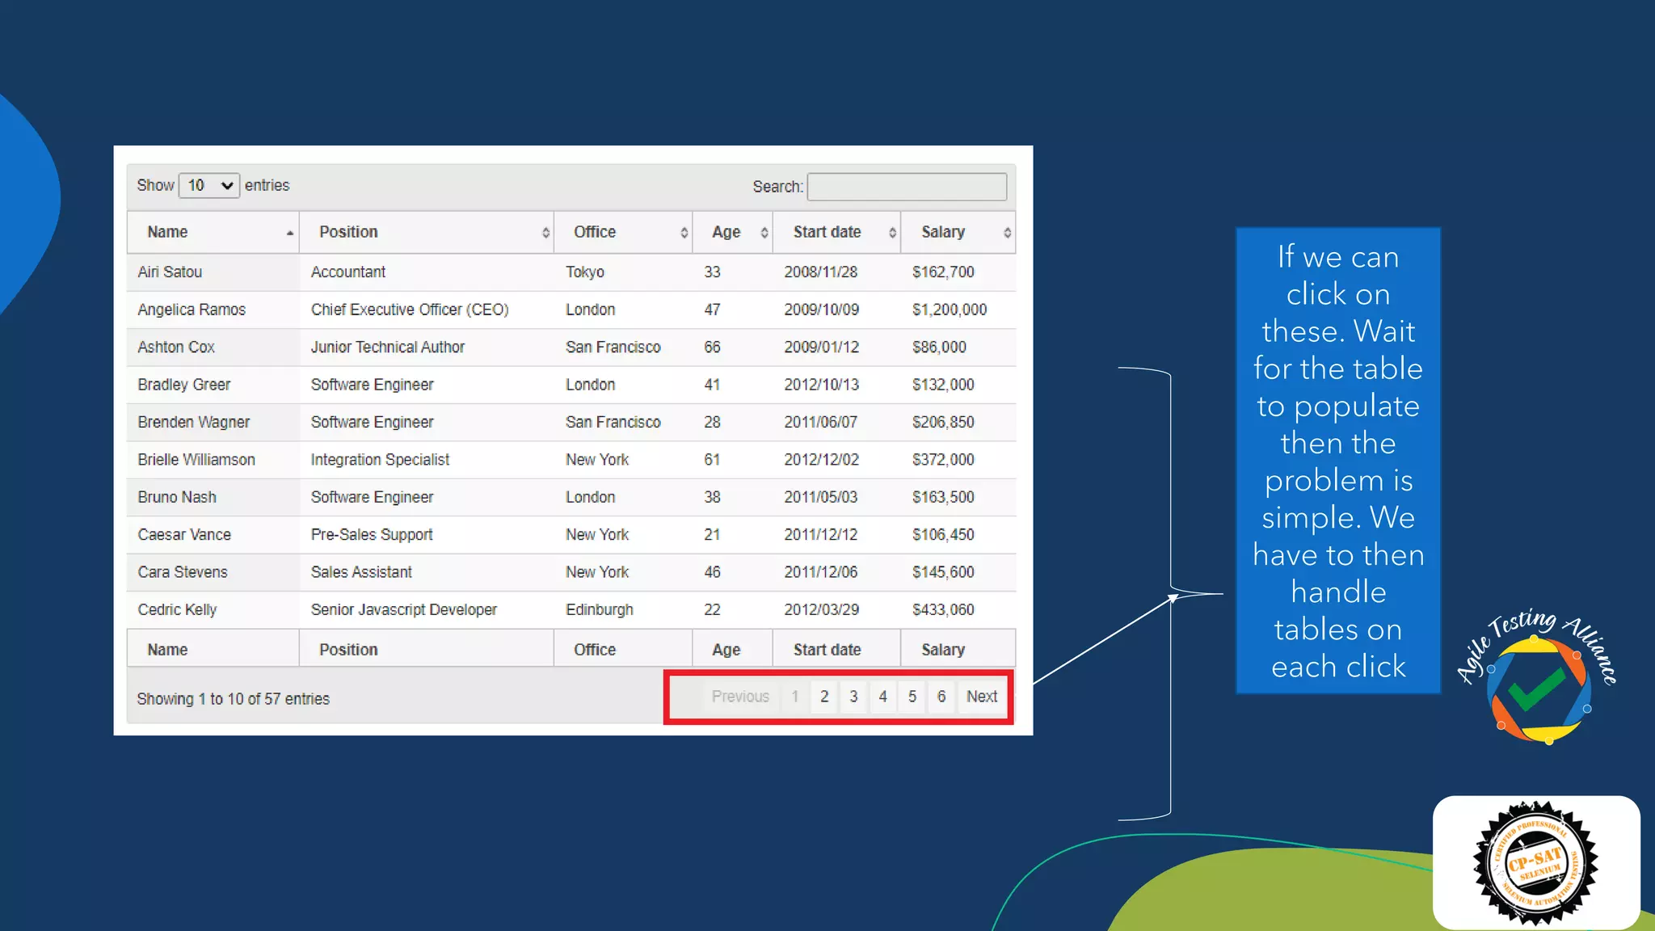Click the Office column sort icon
1655x931 pixels.
click(x=684, y=233)
